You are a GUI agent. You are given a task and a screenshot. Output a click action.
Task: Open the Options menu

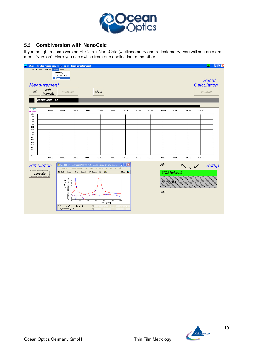[48, 69]
